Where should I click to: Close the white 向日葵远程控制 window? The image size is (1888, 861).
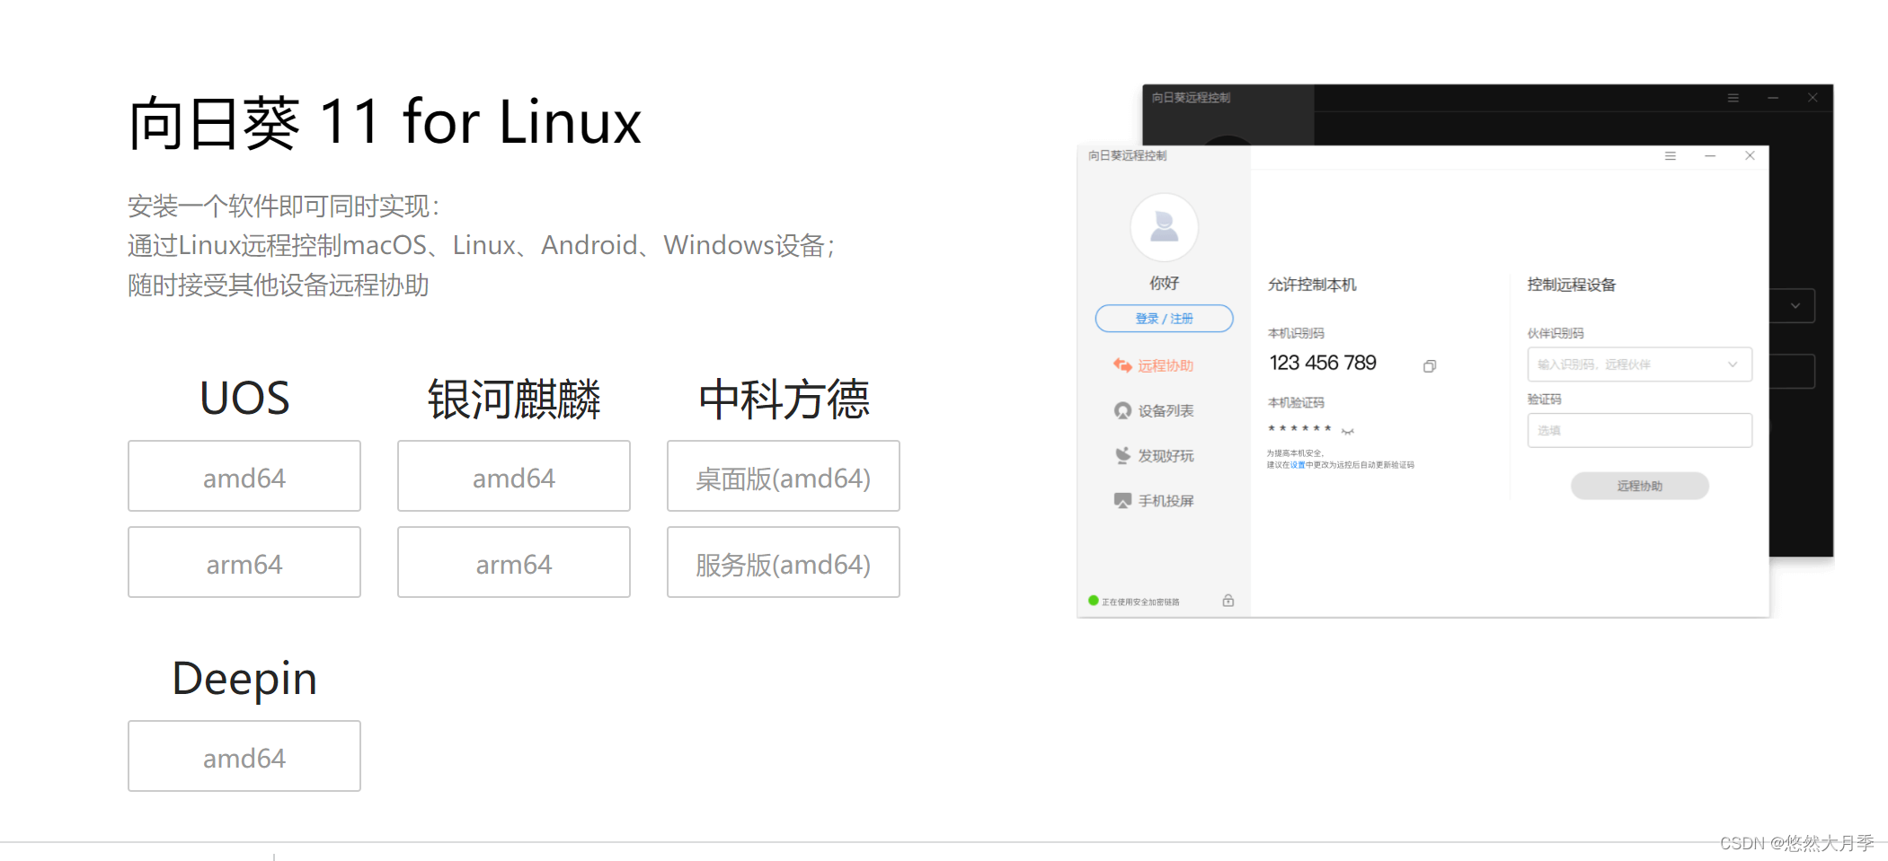tap(1750, 156)
